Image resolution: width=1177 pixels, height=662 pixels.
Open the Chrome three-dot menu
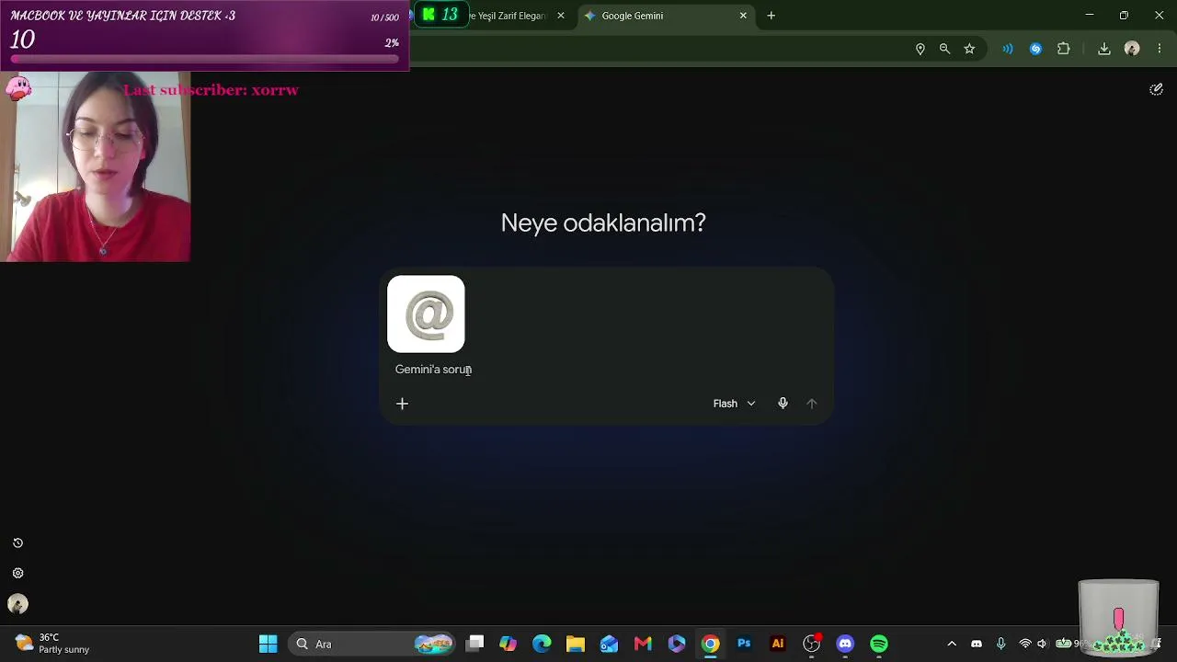1159,49
